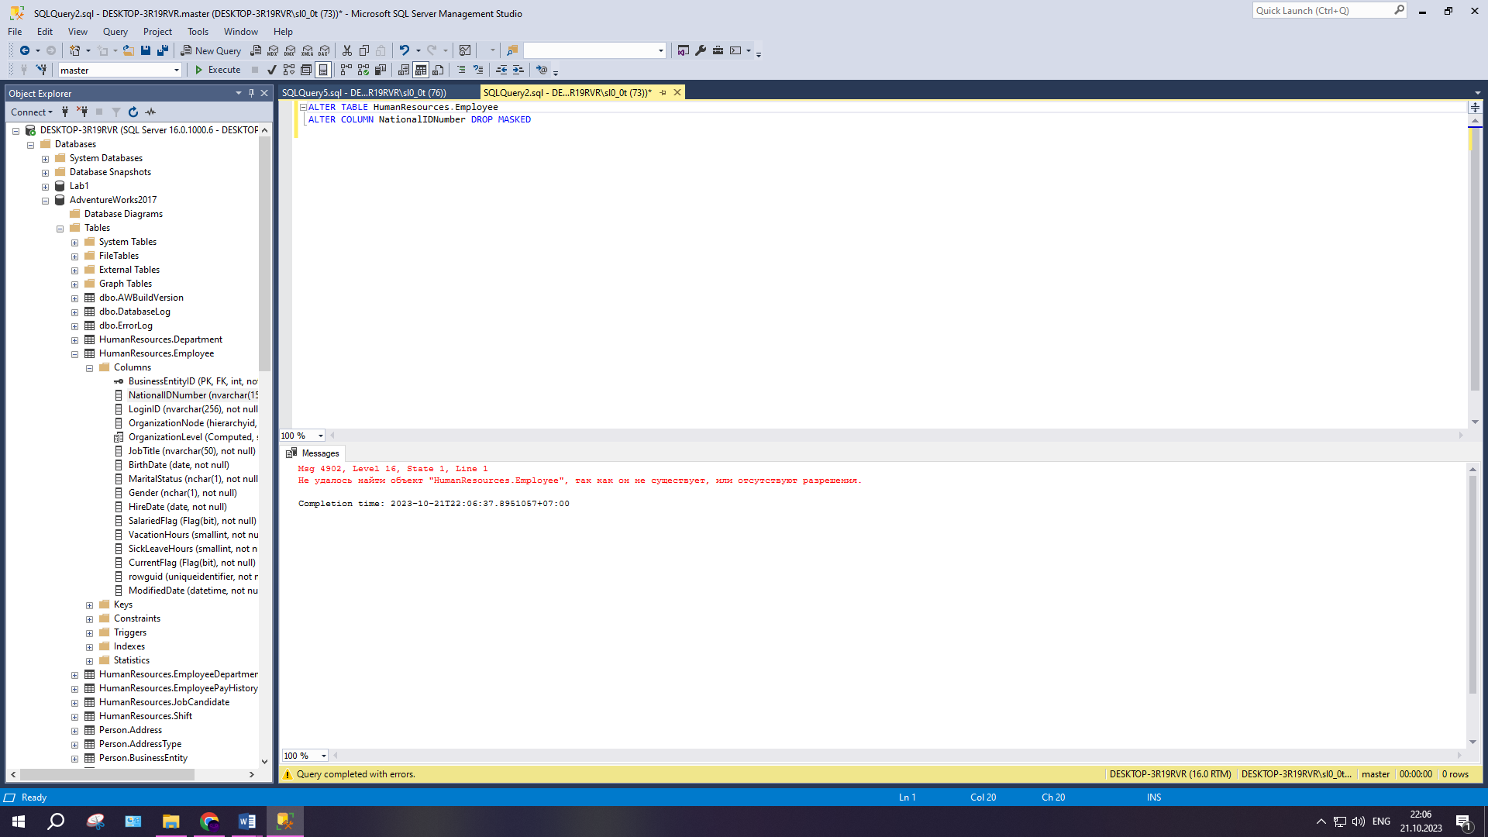Select the Person.Address table

point(130,730)
